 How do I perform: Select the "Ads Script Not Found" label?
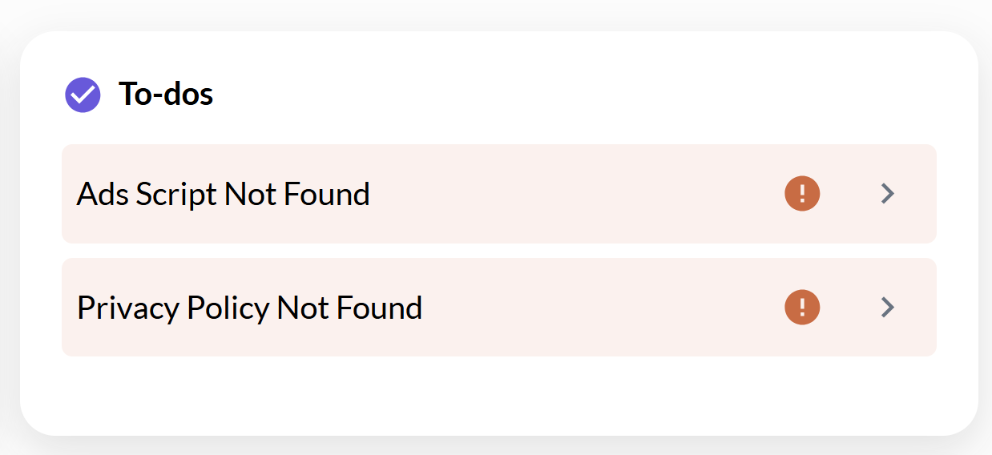click(223, 195)
